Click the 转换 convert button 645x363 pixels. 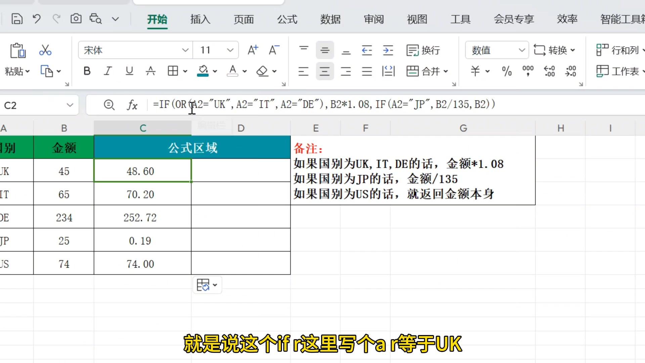point(554,50)
